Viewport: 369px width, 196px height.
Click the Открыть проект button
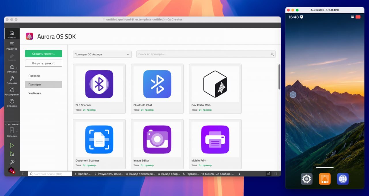coord(44,63)
